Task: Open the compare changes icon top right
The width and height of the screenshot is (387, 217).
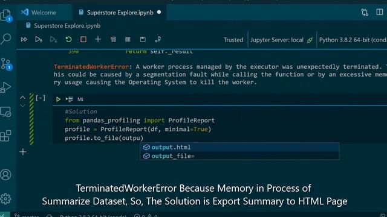Action: tap(365, 12)
